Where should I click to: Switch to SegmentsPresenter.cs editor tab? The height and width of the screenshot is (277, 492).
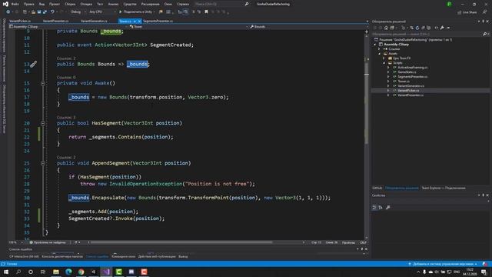(158, 21)
